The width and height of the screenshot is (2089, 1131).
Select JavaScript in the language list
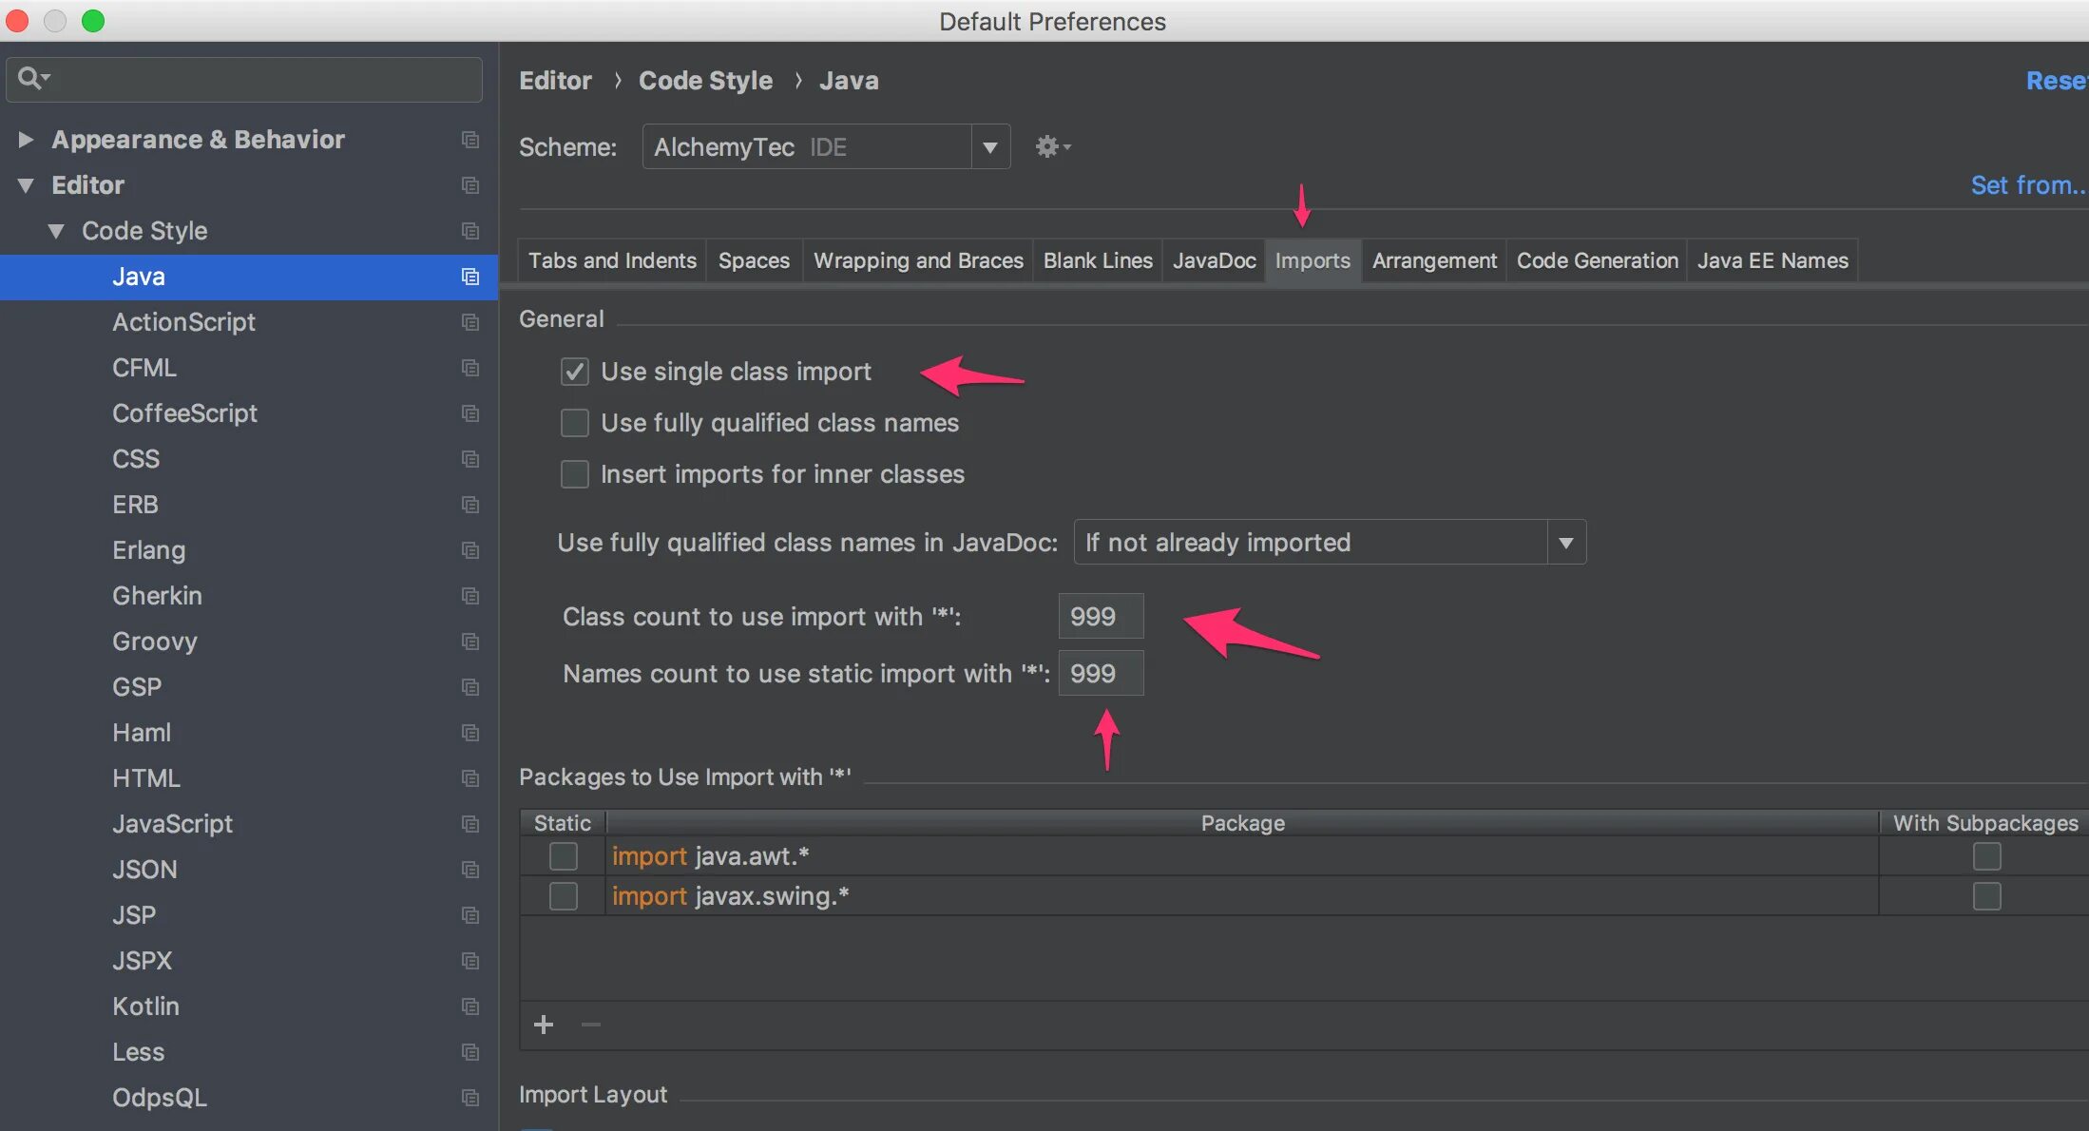(172, 824)
